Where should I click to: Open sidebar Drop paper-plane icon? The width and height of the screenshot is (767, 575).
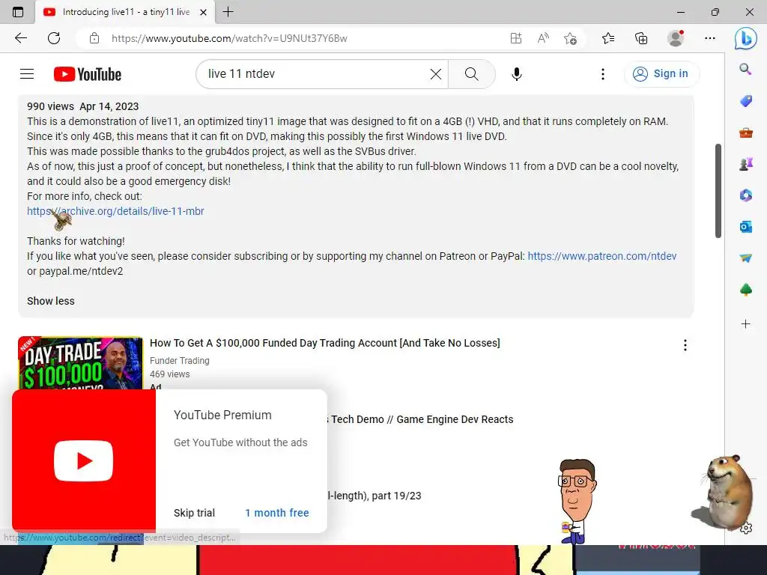coord(745,258)
